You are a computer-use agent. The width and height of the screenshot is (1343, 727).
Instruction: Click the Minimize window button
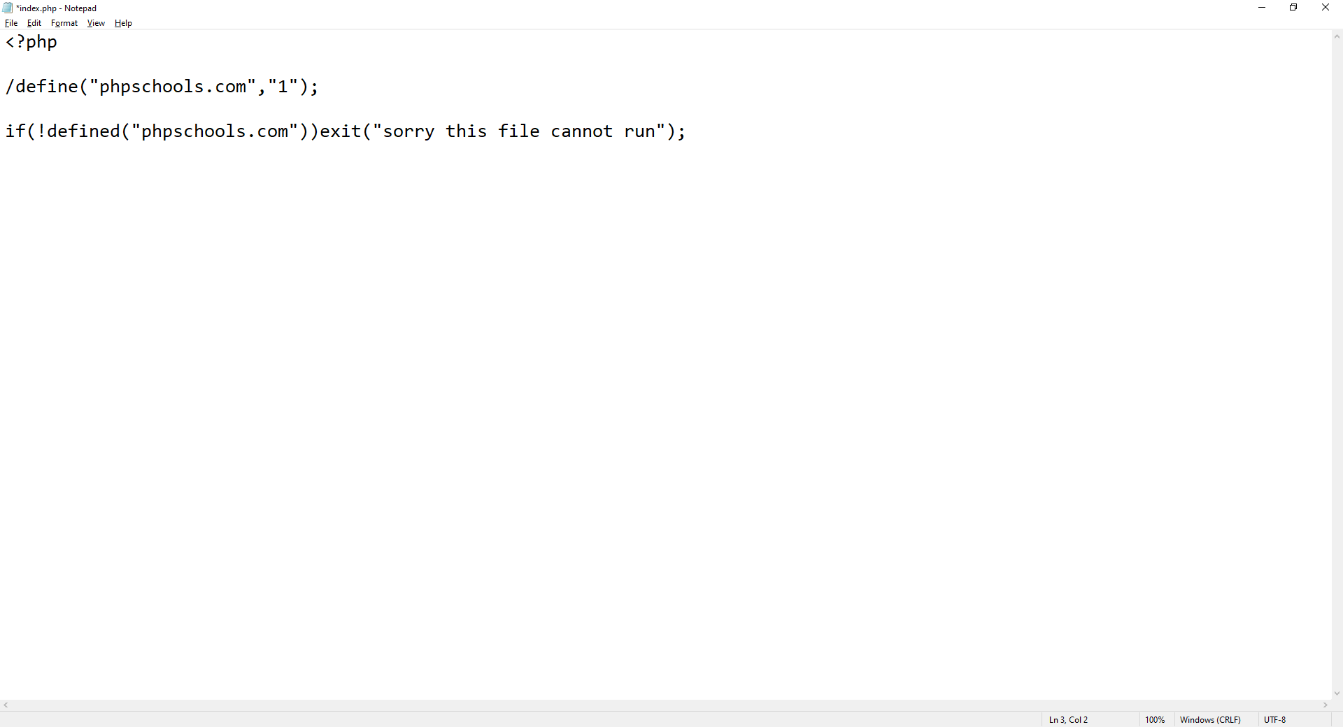pyautogui.click(x=1261, y=7)
